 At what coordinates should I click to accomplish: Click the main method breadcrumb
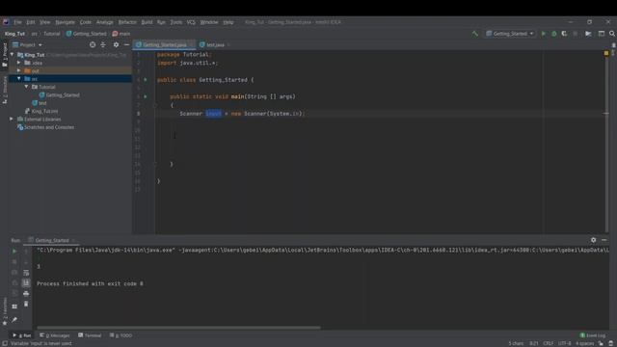pyautogui.click(x=121, y=34)
